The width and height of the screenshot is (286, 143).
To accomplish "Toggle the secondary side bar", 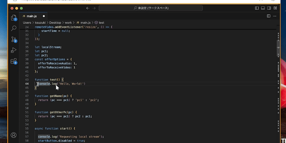I will tap(269, 8).
